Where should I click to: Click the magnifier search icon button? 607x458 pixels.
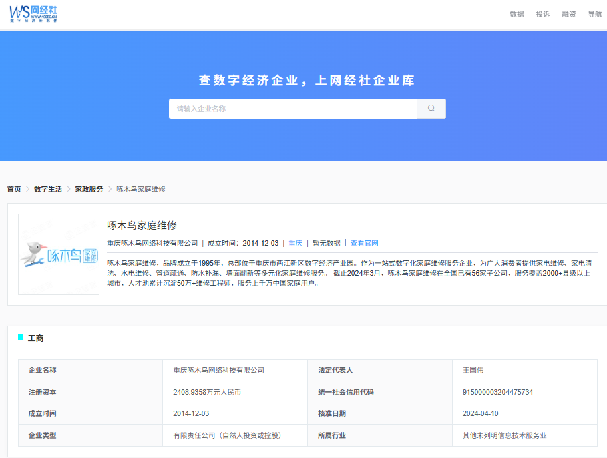[431, 109]
